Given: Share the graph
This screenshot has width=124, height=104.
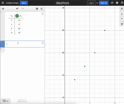Looking at the screenshot, I should [112, 3].
